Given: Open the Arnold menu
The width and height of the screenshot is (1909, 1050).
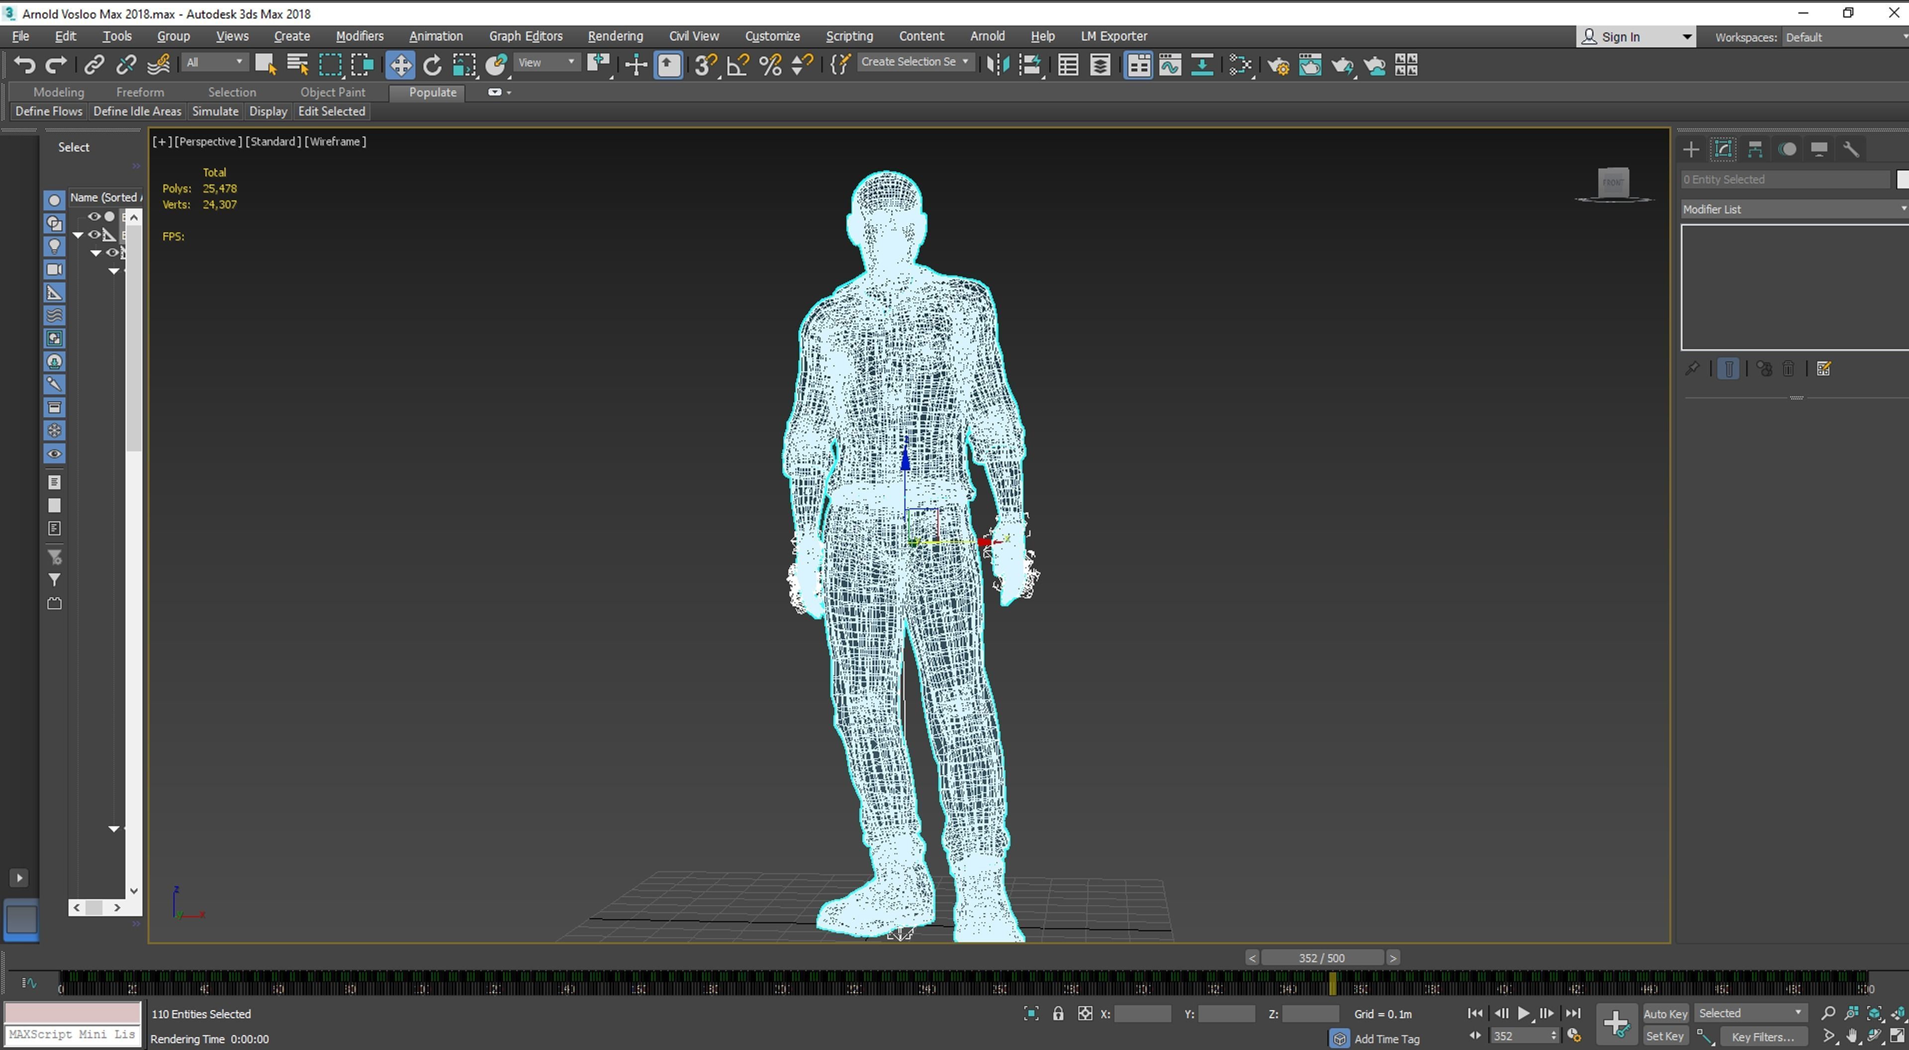Looking at the screenshot, I should point(987,36).
